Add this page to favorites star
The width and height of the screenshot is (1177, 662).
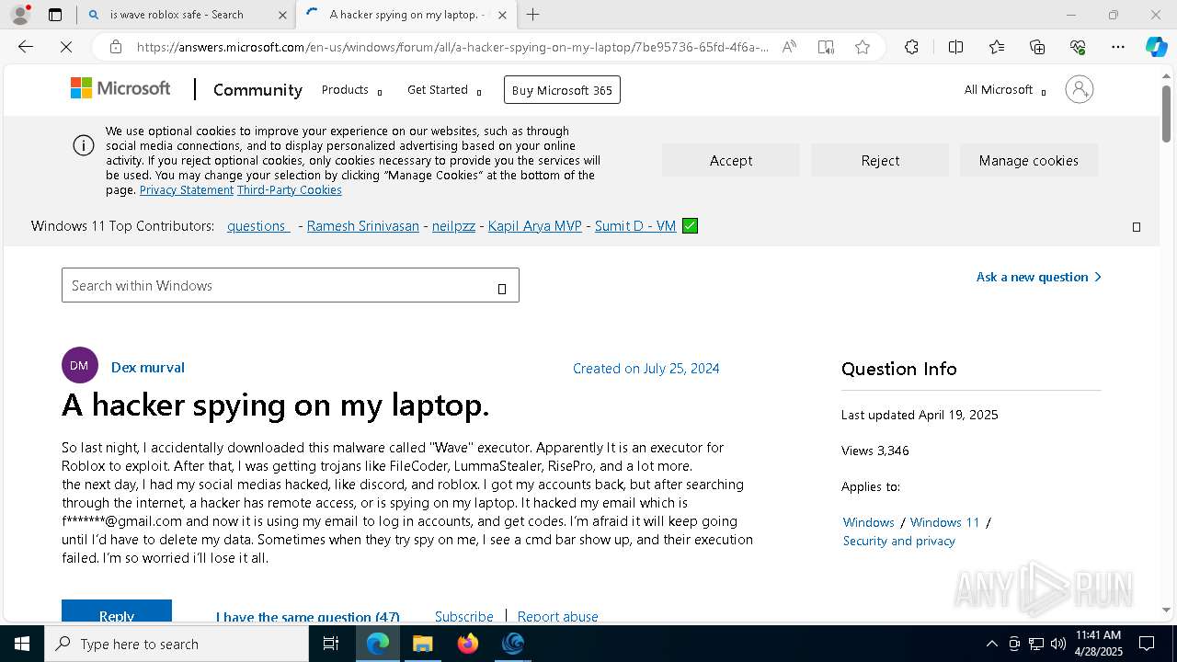[863, 47]
